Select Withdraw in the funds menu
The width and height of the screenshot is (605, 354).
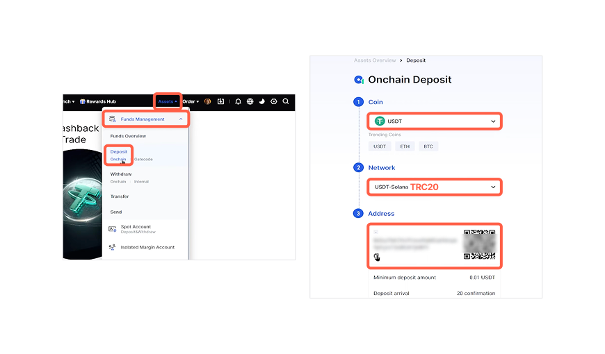121,174
